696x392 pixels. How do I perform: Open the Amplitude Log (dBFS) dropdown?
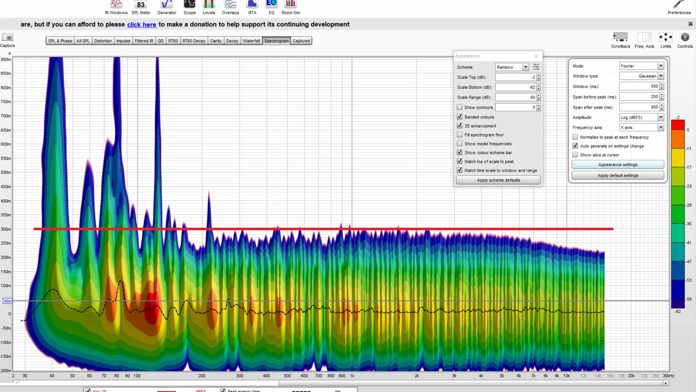pos(641,117)
